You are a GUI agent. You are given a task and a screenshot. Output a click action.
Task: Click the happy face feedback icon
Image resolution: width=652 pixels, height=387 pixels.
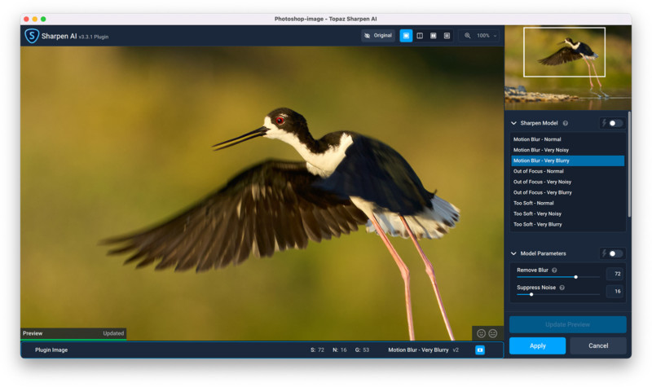click(x=481, y=333)
